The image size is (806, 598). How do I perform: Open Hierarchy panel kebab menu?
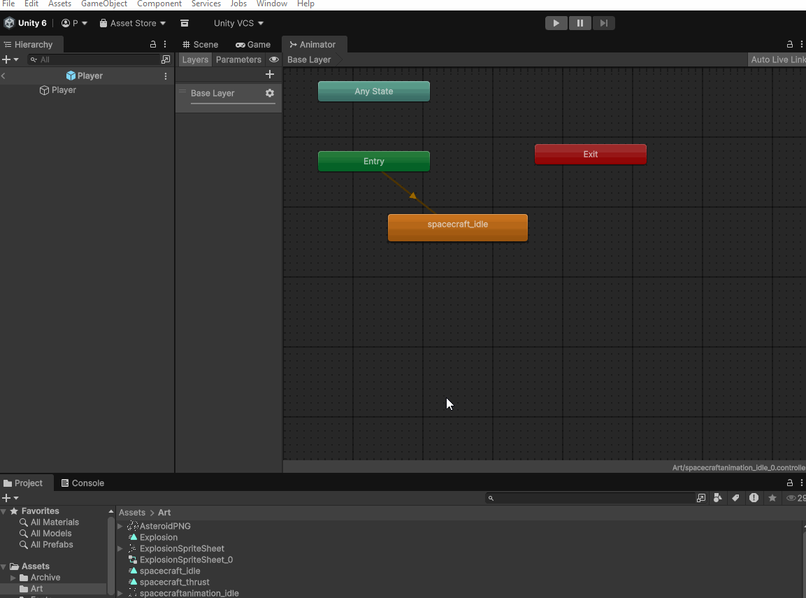click(x=165, y=44)
